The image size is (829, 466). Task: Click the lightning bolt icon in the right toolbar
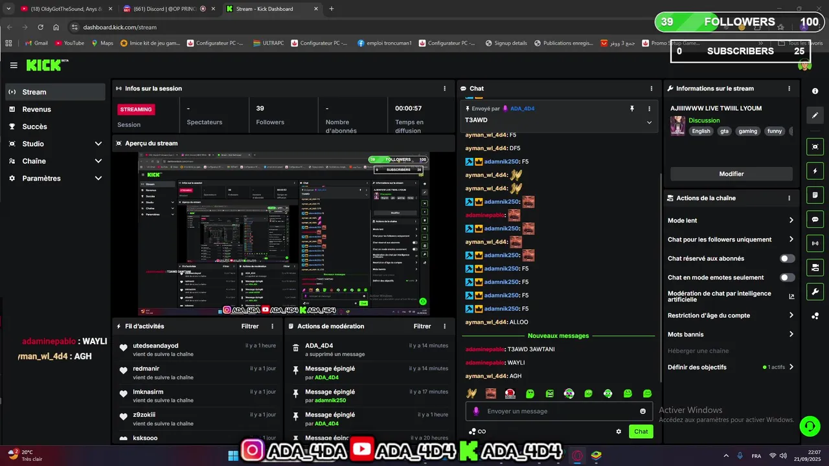tap(815, 171)
